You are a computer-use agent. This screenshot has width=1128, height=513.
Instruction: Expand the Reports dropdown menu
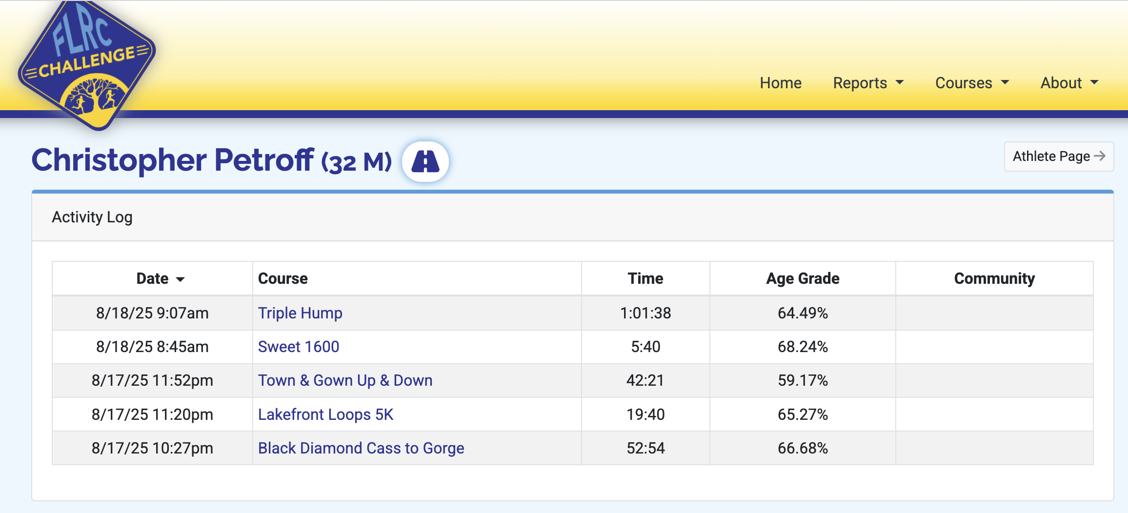coord(868,83)
